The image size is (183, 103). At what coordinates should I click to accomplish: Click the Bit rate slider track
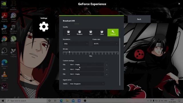(x=91, y=52)
